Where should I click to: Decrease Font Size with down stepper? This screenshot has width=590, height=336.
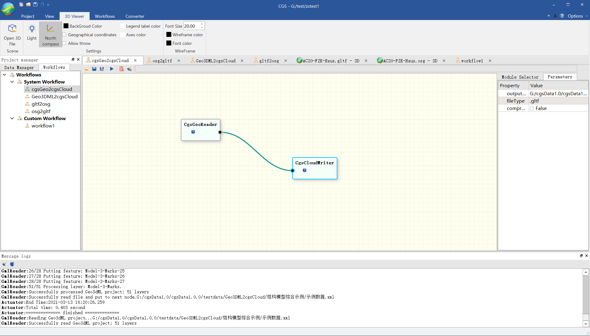[202, 28]
